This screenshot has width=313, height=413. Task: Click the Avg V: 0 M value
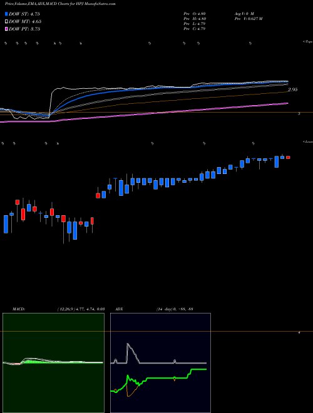click(244, 14)
